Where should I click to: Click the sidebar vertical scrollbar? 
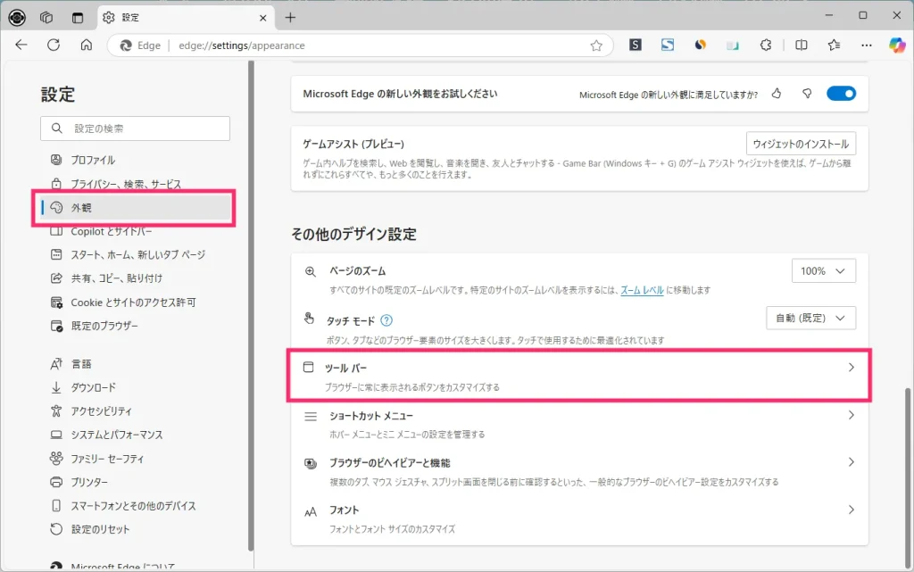click(251, 306)
